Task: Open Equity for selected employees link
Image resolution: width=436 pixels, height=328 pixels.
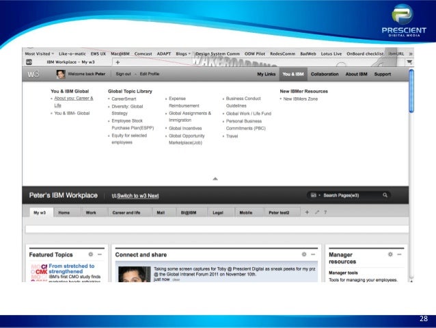Action: [129, 139]
